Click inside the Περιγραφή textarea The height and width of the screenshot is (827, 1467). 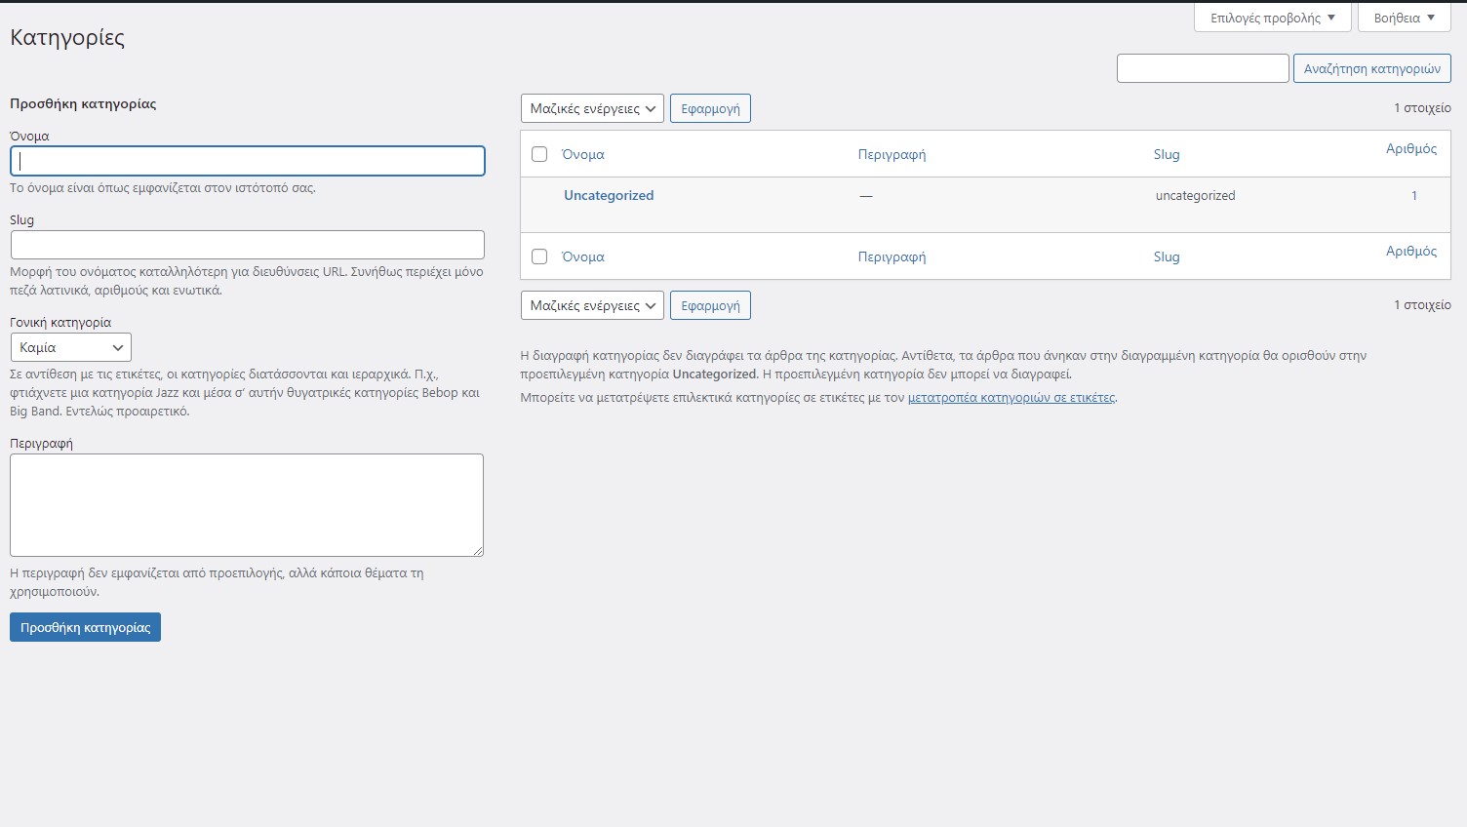click(247, 504)
